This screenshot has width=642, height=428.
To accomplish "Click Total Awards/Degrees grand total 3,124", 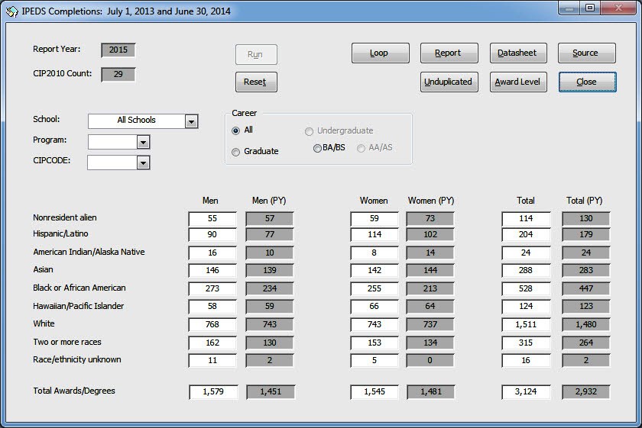I will pos(526,392).
